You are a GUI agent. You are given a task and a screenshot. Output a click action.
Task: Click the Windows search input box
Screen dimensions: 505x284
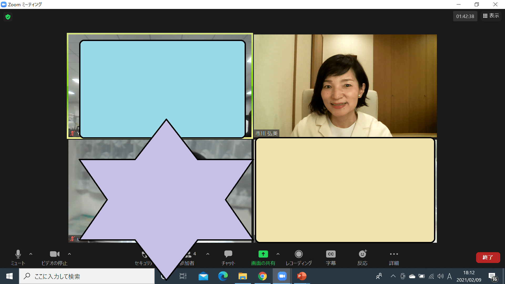[x=87, y=276]
